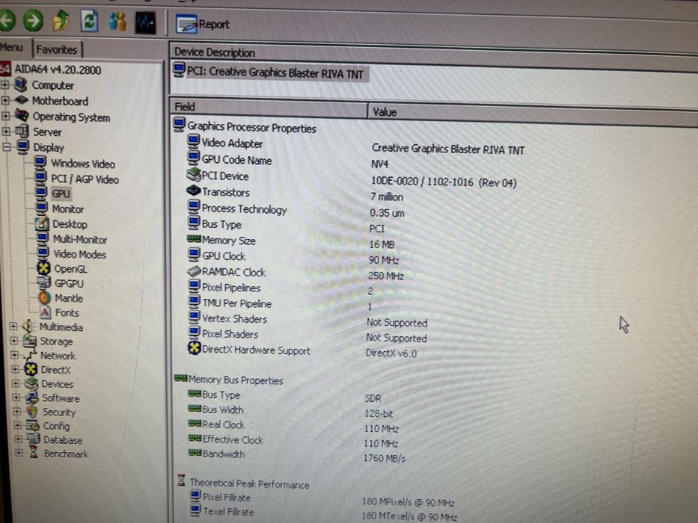Select the PCI Device row
Image resolution: width=698 pixels, height=523 pixels.
pyautogui.click(x=352, y=179)
